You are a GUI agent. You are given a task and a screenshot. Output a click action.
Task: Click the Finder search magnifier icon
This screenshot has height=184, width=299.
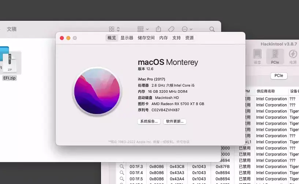click(x=212, y=29)
